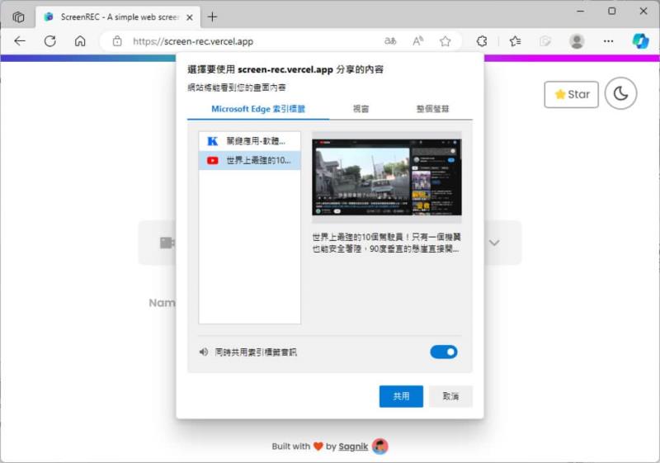Click the 共用 share button
The image size is (660, 463).
click(401, 396)
